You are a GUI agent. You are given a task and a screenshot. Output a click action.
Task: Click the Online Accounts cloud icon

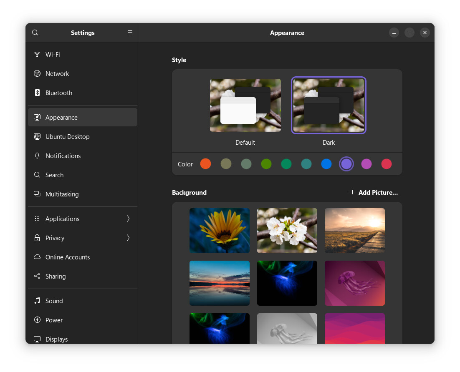[x=37, y=257]
